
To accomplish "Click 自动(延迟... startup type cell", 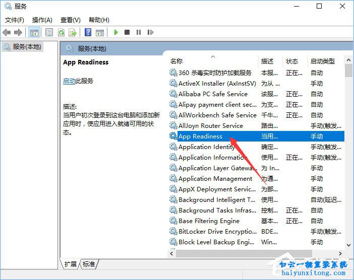I will coord(326,200).
